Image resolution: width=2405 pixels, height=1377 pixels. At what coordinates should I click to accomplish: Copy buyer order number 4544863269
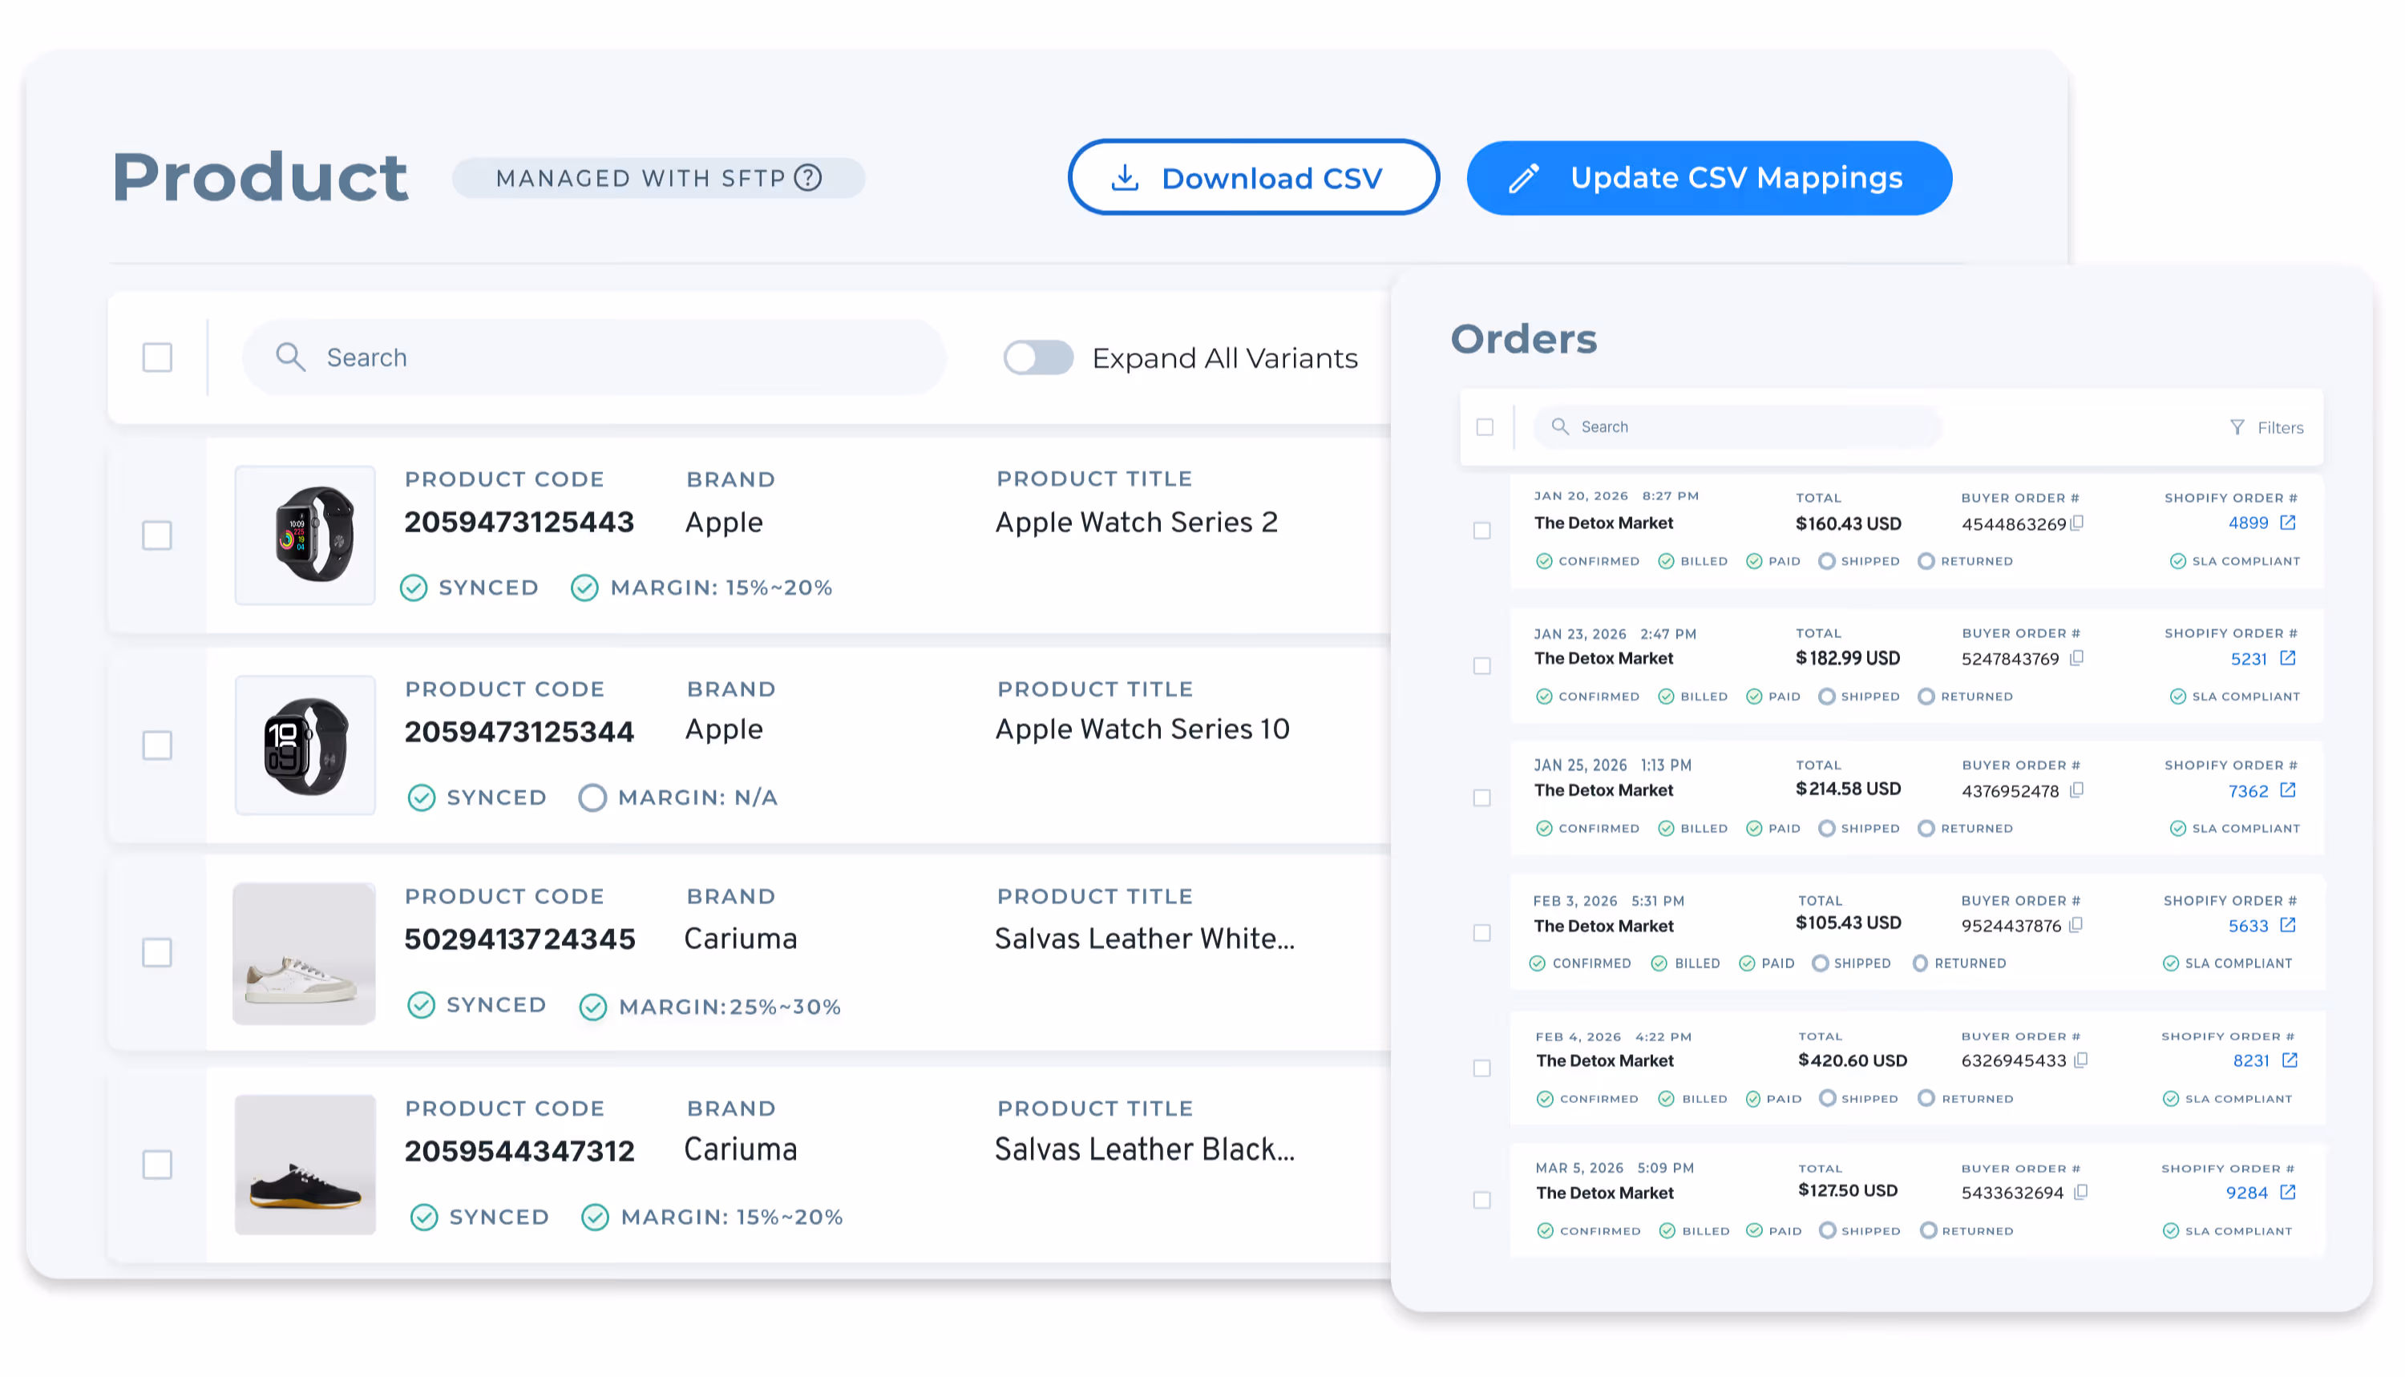point(2077,523)
